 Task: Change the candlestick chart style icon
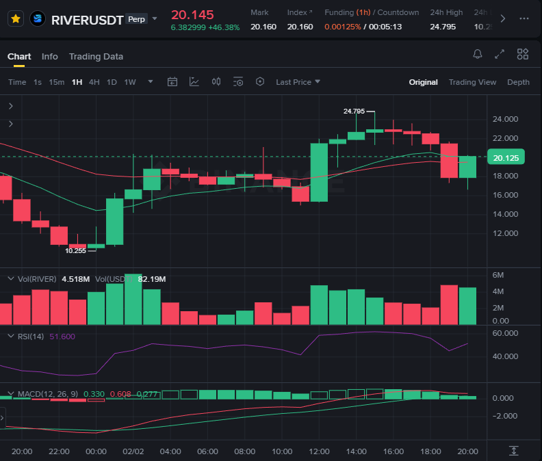pos(216,82)
